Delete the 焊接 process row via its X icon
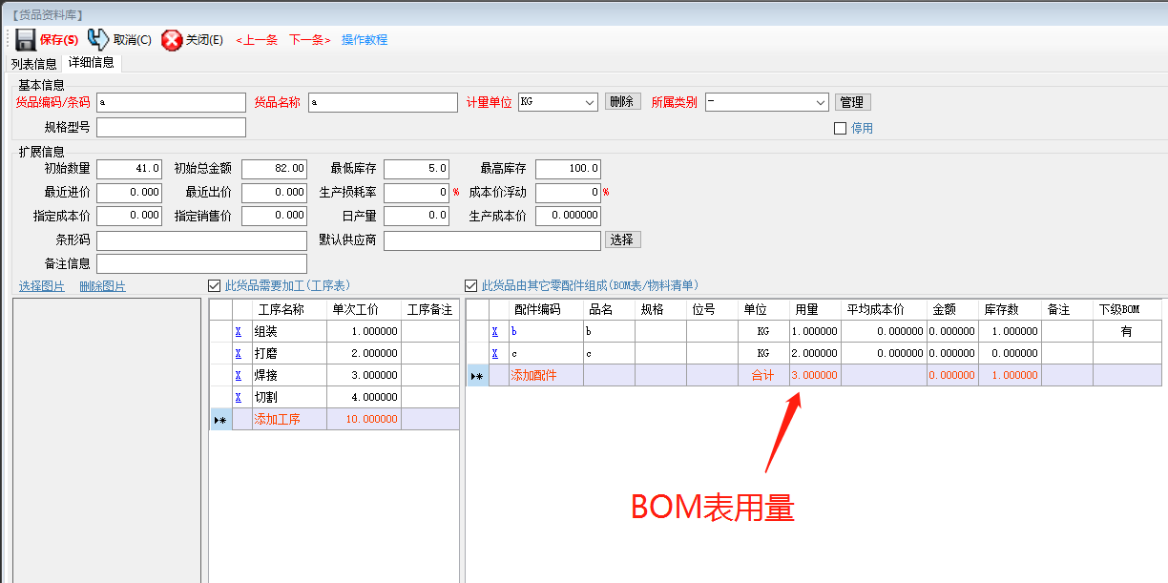 (238, 374)
